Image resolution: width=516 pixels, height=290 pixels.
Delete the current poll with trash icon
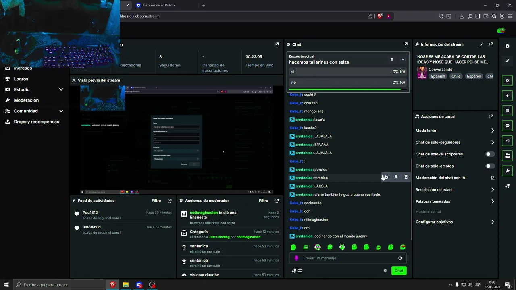pos(392,60)
